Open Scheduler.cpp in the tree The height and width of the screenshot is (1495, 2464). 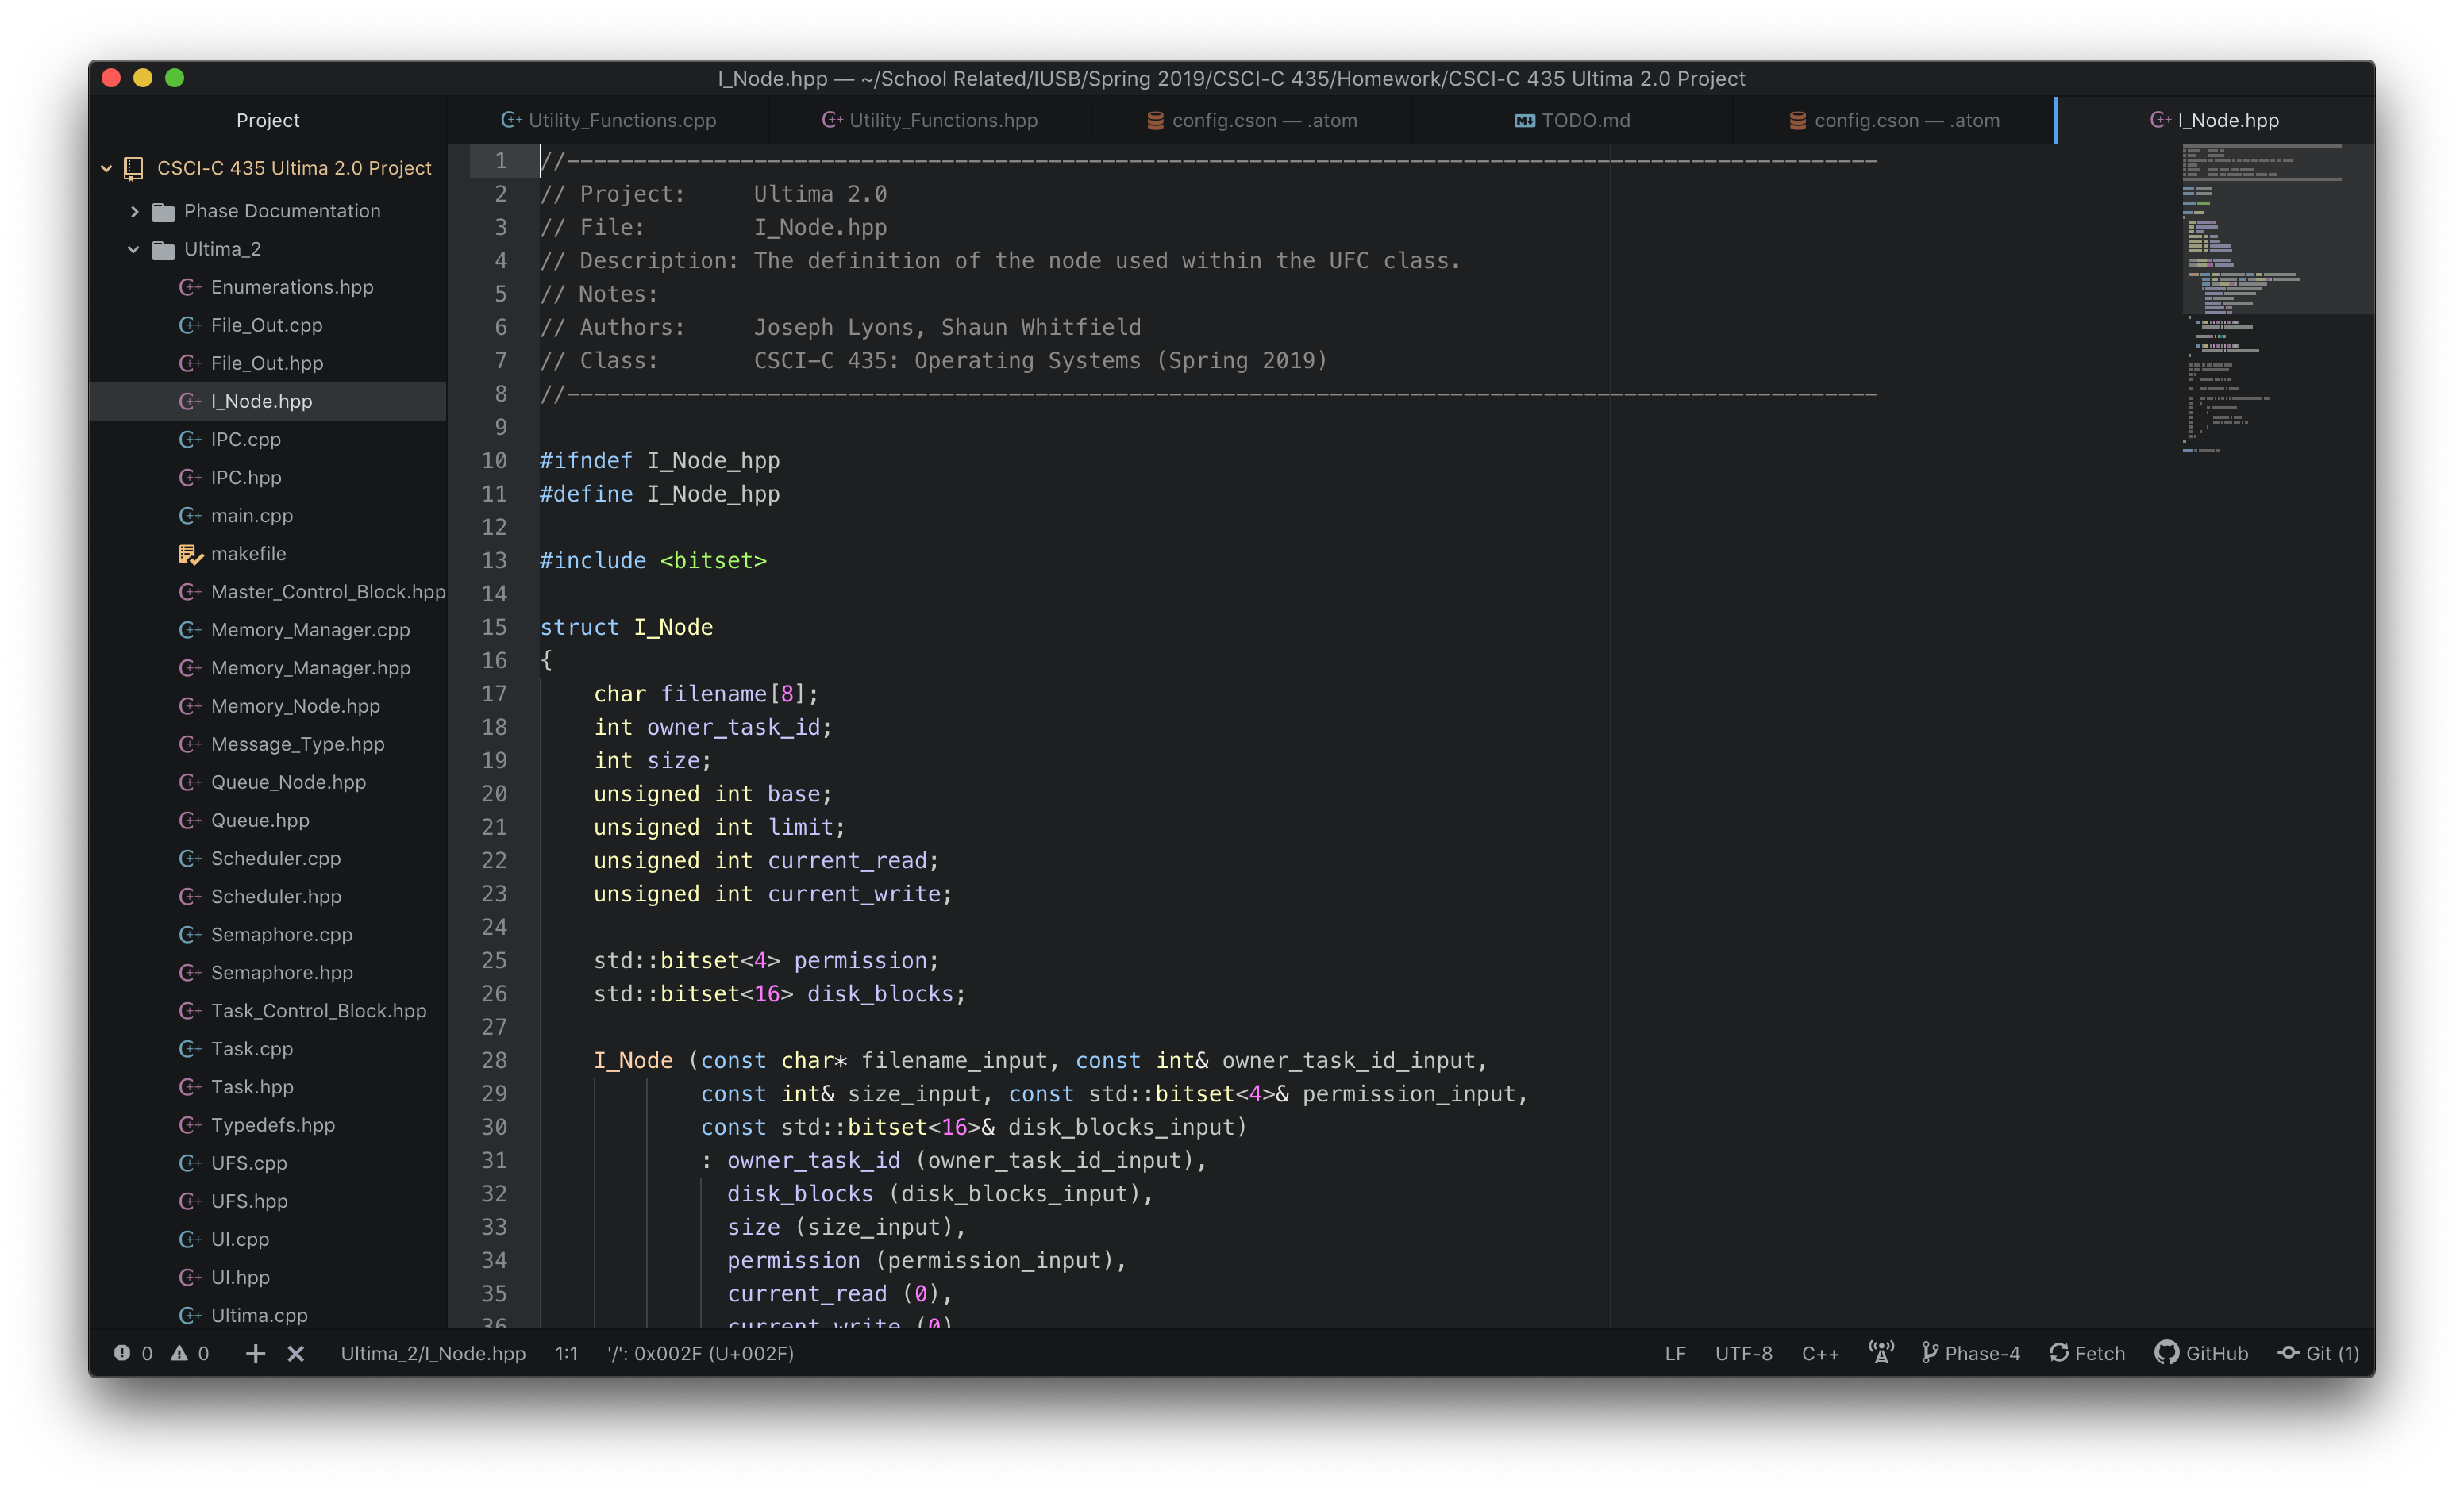point(275,859)
